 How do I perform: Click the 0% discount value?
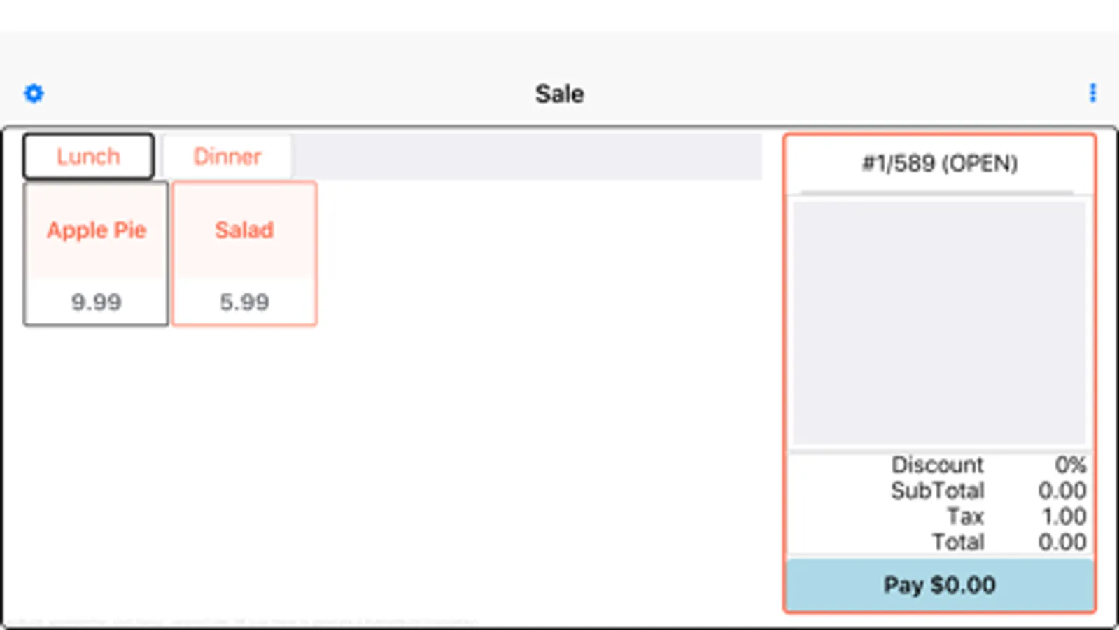point(1070,465)
